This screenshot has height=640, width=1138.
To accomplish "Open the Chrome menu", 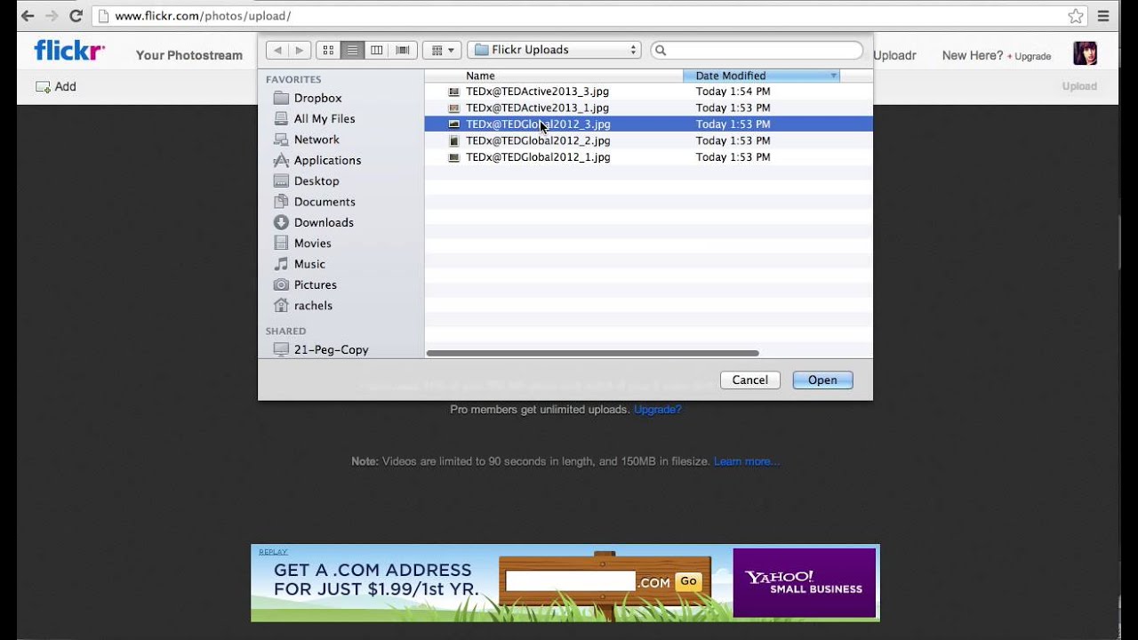I will click(x=1103, y=16).
